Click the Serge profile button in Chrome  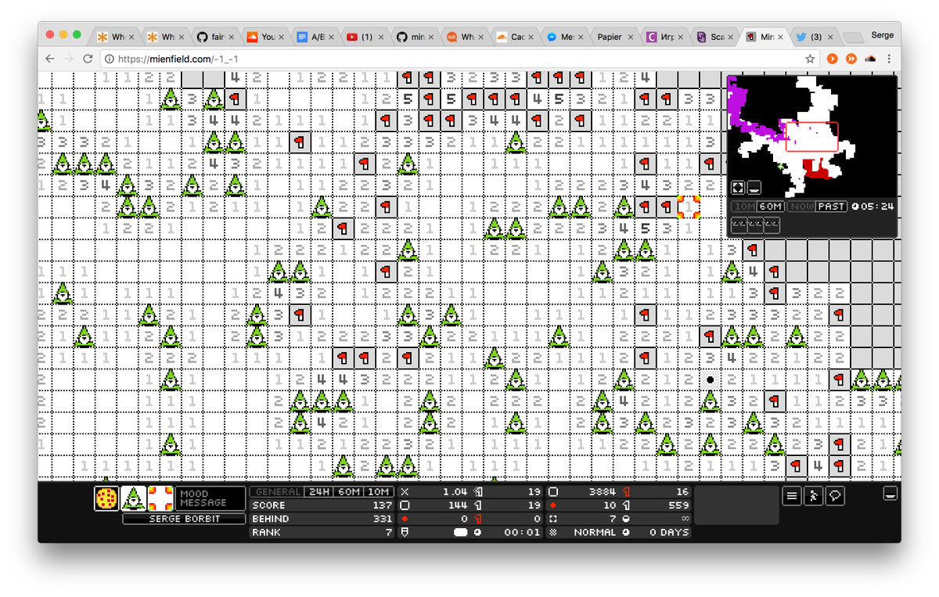[881, 35]
